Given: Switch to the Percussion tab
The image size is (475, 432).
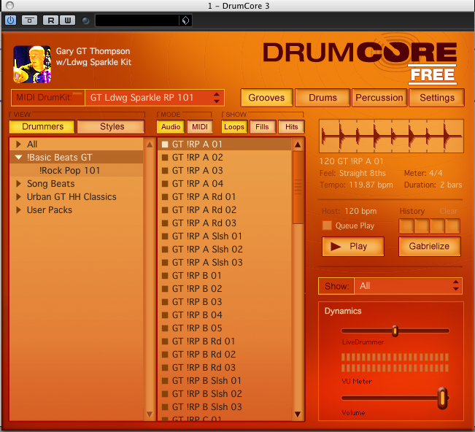Looking at the screenshot, I should (379, 98).
